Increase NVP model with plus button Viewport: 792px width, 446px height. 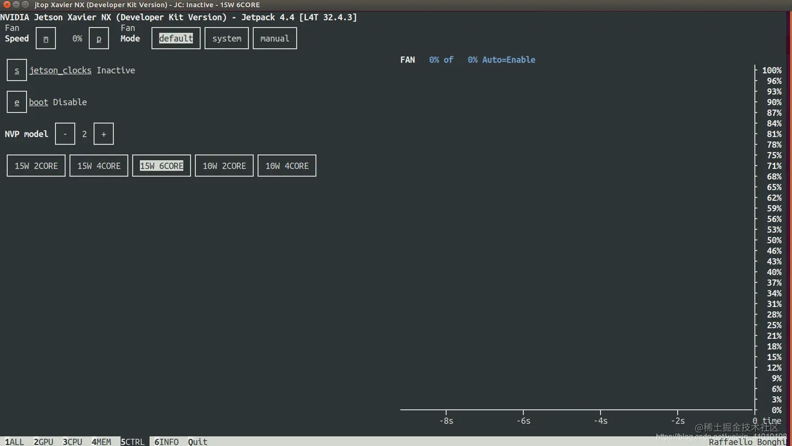(x=104, y=134)
